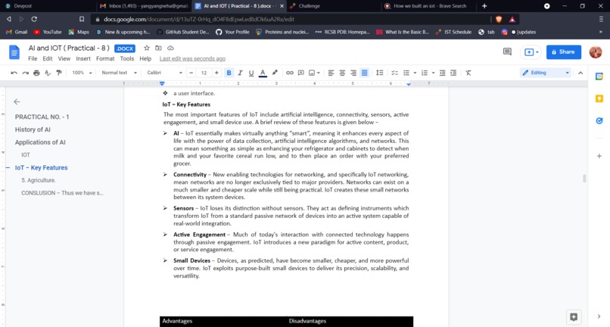Open the Edit menu
The height and width of the screenshot is (327, 610).
pyautogui.click(x=48, y=59)
